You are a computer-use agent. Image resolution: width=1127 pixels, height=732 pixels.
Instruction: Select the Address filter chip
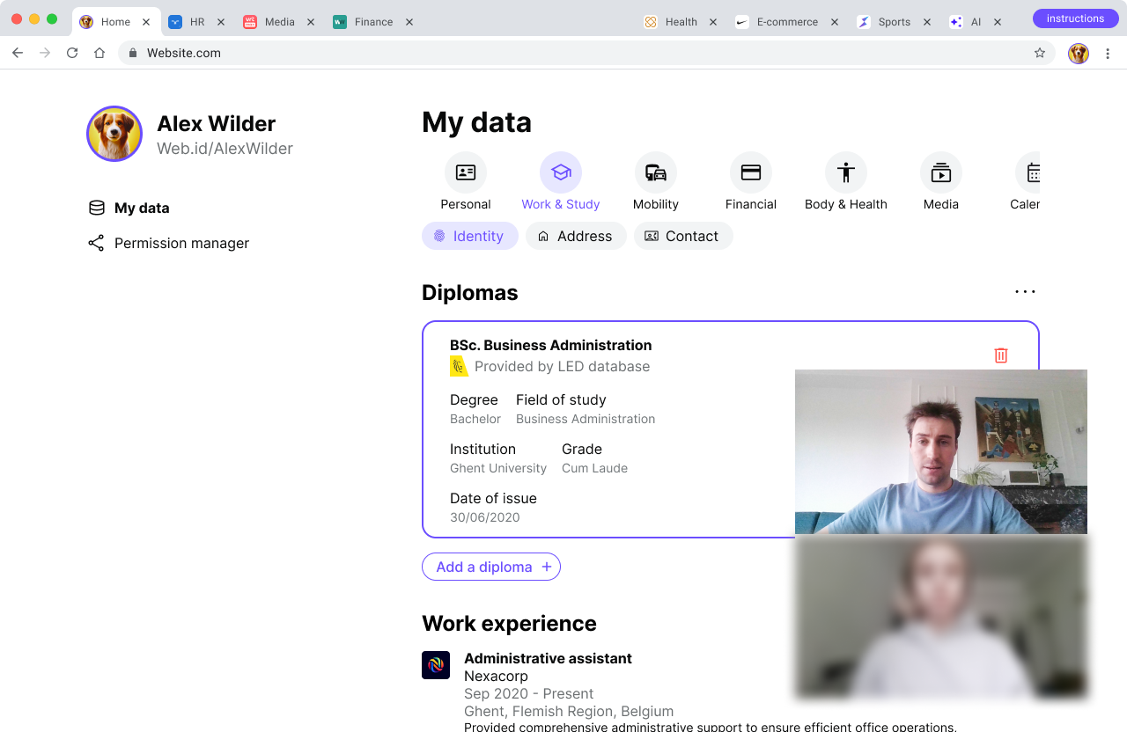[576, 236]
